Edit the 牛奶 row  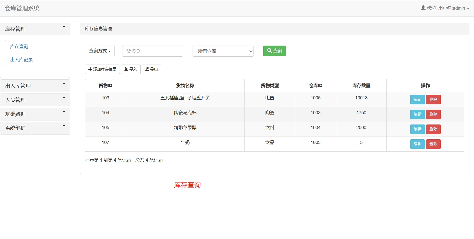tap(417, 144)
